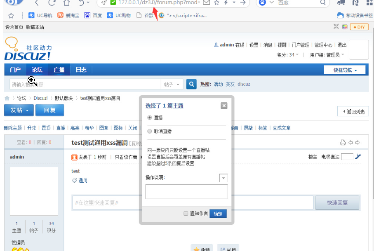This screenshot has width=374, height=252.
Task: Click the 快速回复 button
Action: 337,203
